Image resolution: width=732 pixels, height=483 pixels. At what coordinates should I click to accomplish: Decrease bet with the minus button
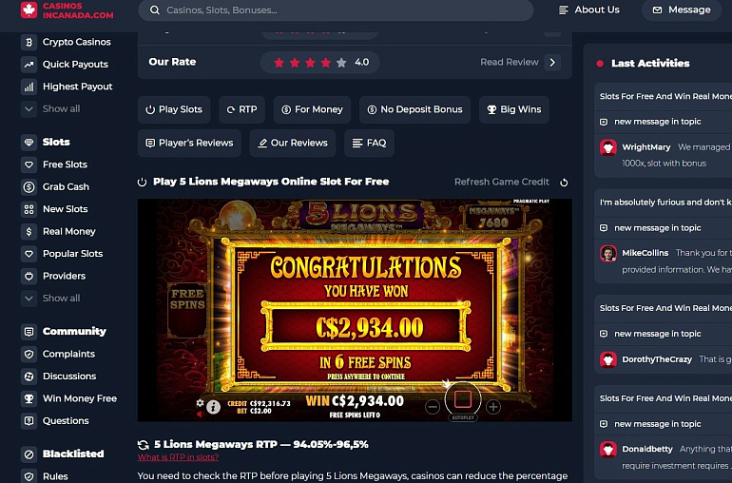click(x=433, y=407)
